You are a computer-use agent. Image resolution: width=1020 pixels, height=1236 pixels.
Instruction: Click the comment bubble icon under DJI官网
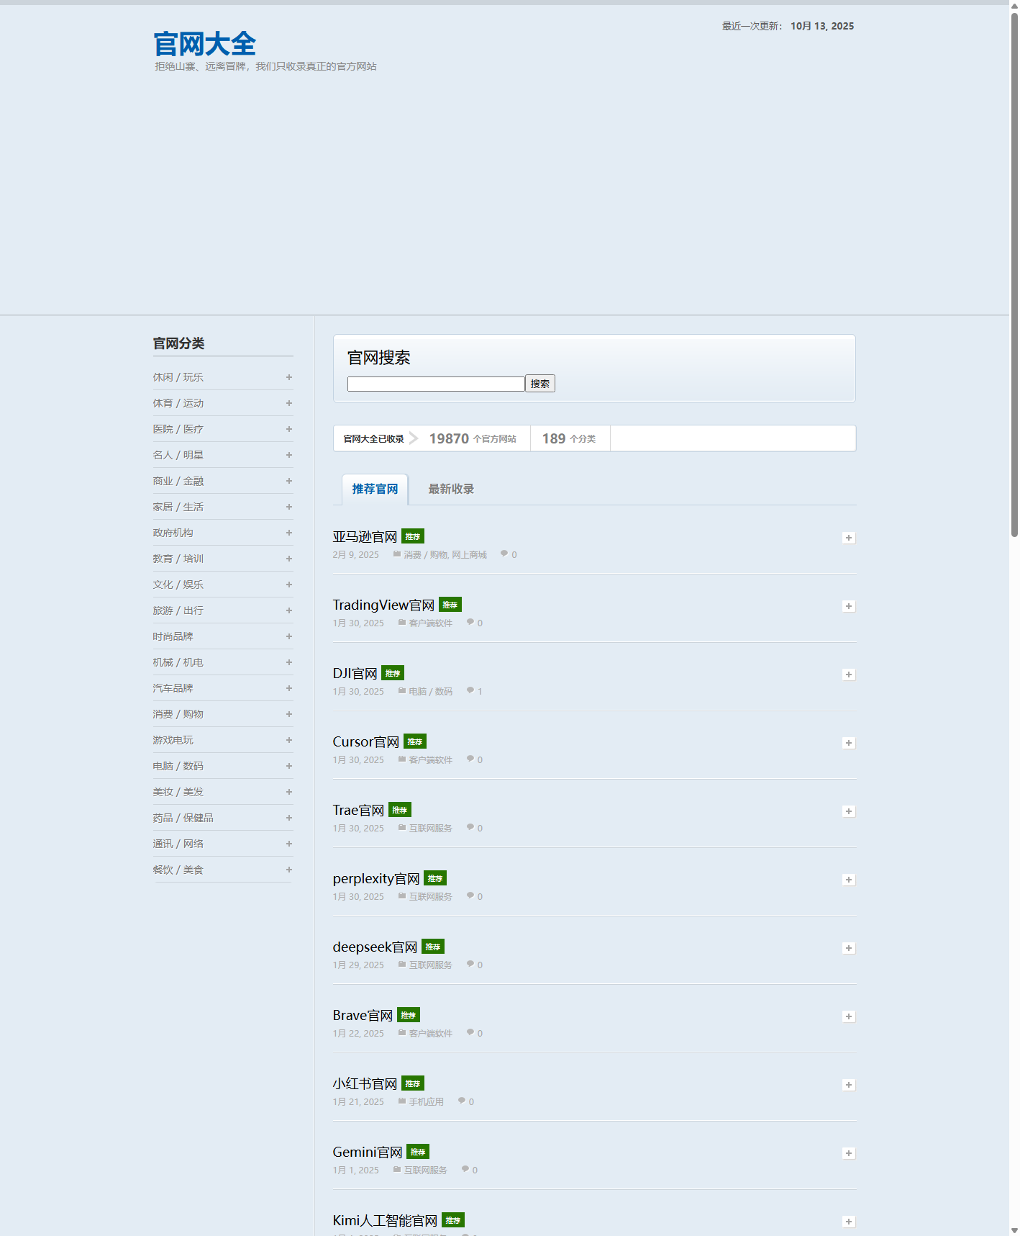470,690
